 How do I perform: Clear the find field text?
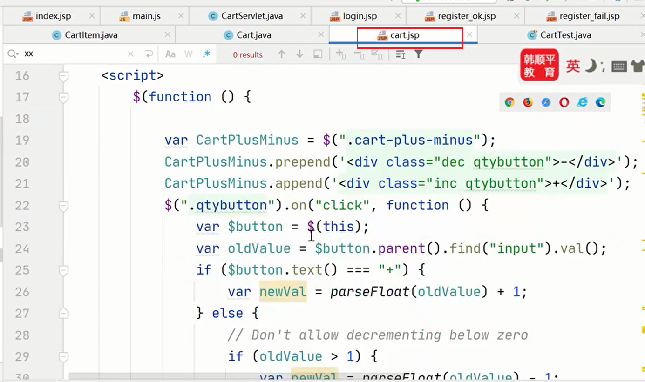pyautogui.click(x=131, y=54)
